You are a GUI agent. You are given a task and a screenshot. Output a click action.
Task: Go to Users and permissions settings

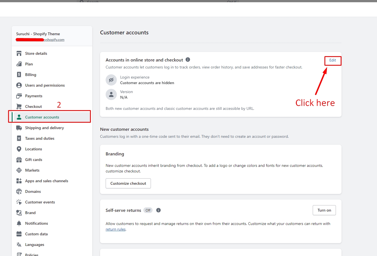tap(45, 85)
